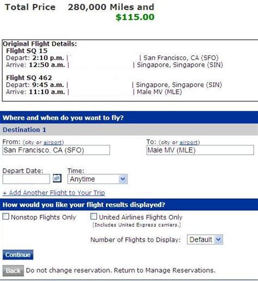
Task: Click the empty Depart Date field
Action: coord(26,179)
